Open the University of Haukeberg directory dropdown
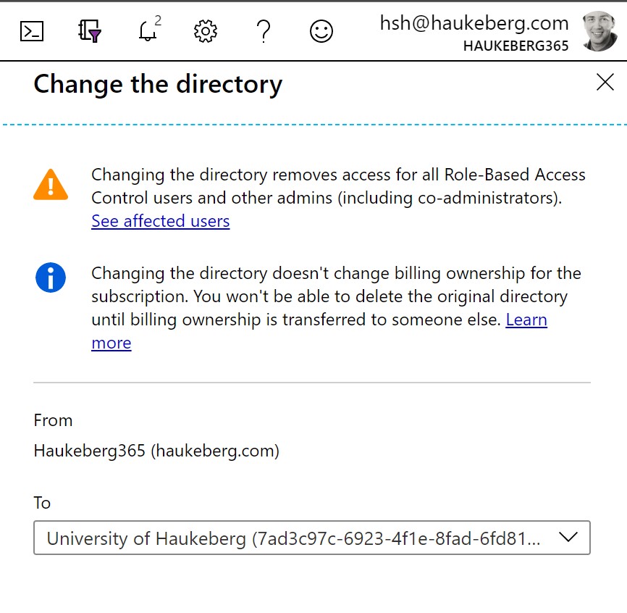627x613 pixels. pos(293,538)
